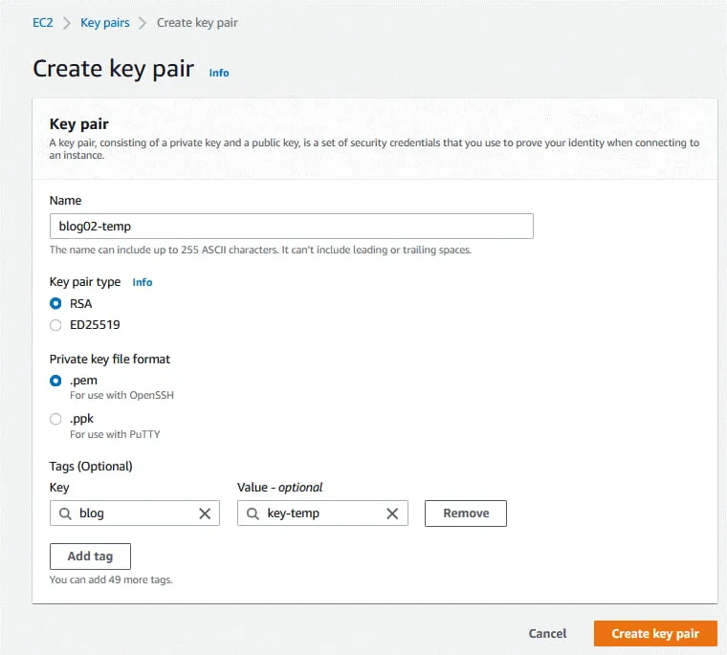The width and height of the screenshot is (727, 655).
Task: Choose .pem private key format
Action: click(55, 381)
